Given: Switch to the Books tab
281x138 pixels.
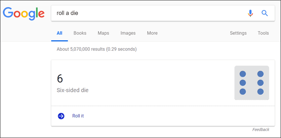Looking at the screenshot, I should [x=80, y=33].
